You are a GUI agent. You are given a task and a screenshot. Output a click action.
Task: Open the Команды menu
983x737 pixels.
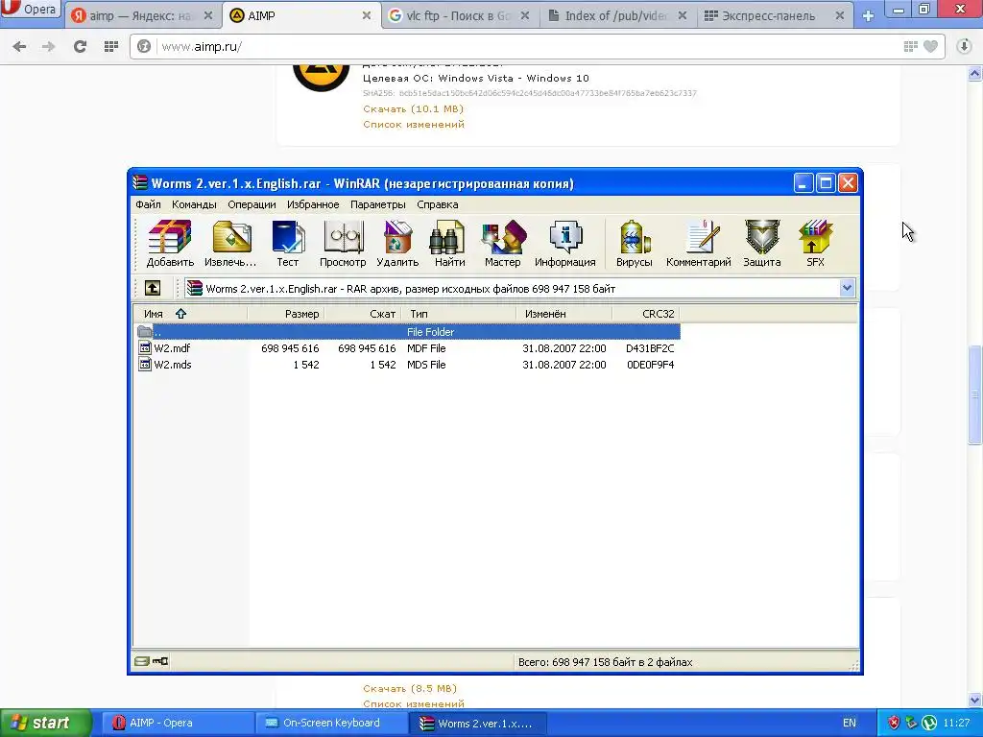[x=194, y=204]
